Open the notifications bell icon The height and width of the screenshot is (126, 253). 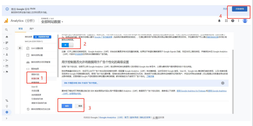[219, 21]
